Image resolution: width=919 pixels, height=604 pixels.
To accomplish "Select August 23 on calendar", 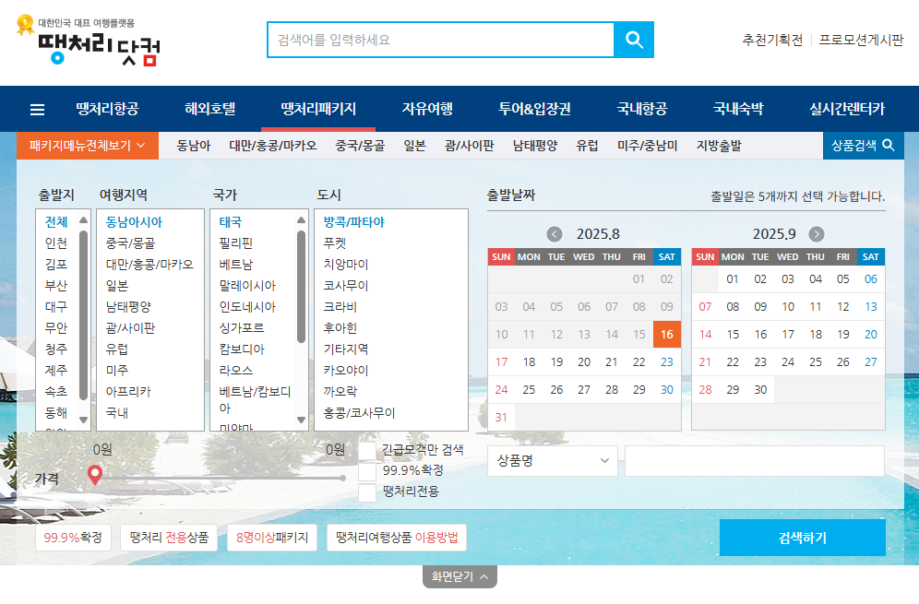I will tap(667, 362).
